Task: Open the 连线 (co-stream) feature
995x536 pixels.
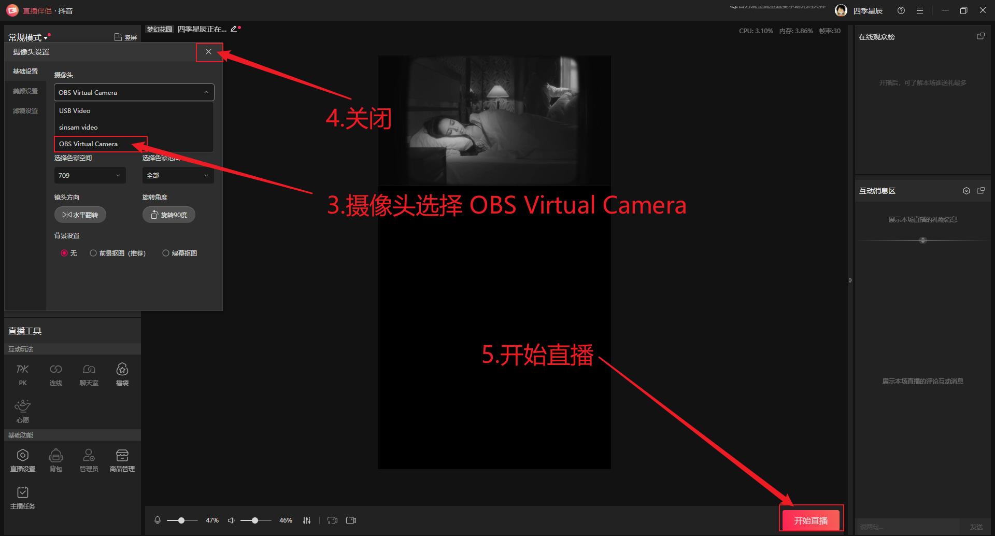Action: click(x=55, y=373)
